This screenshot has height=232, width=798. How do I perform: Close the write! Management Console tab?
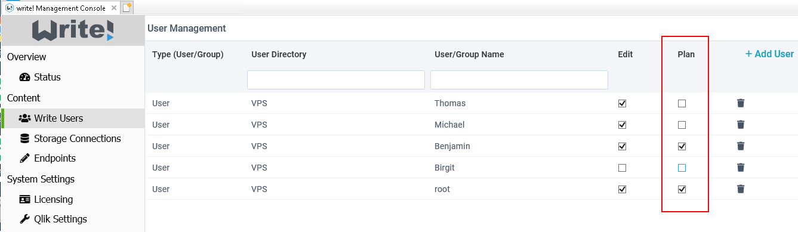point(114,8)
